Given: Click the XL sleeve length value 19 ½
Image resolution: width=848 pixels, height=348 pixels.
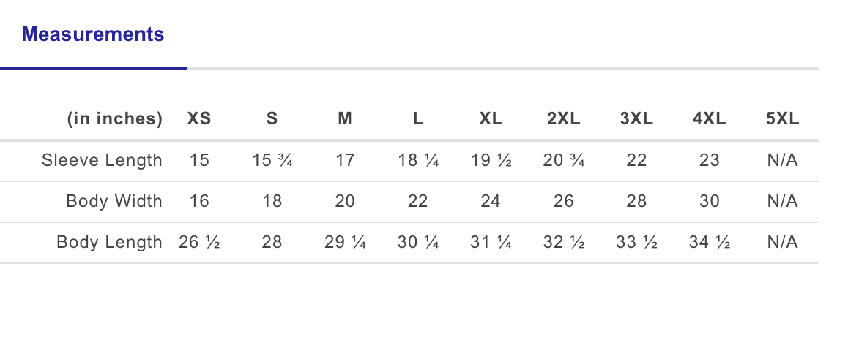Looking at the screenshot, I should pos(491,160).
